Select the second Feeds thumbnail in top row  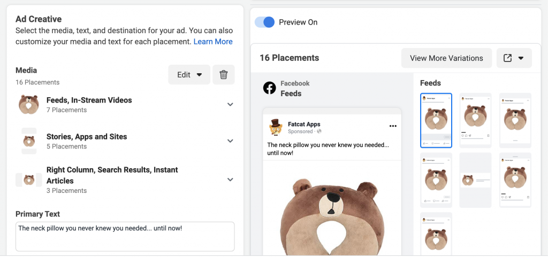coord(475,120)
